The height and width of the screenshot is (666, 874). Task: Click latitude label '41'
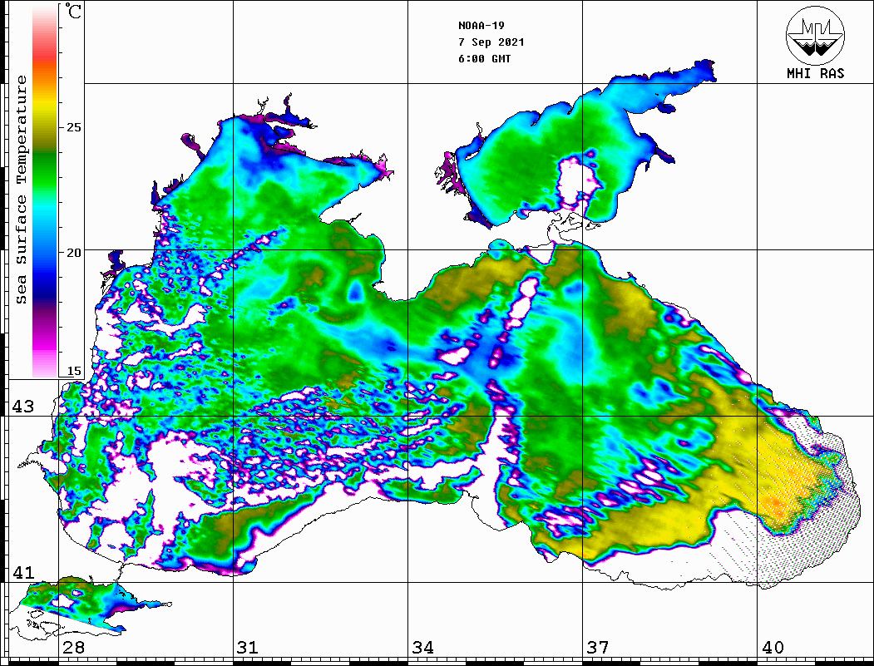(x=23, y=572)
